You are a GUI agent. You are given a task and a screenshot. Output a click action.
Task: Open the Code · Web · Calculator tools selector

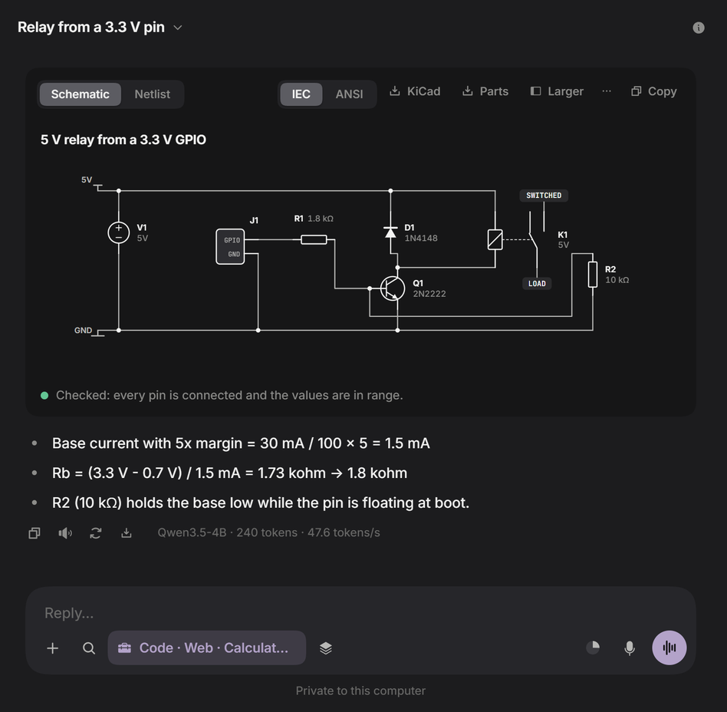[x=207, y=648]
